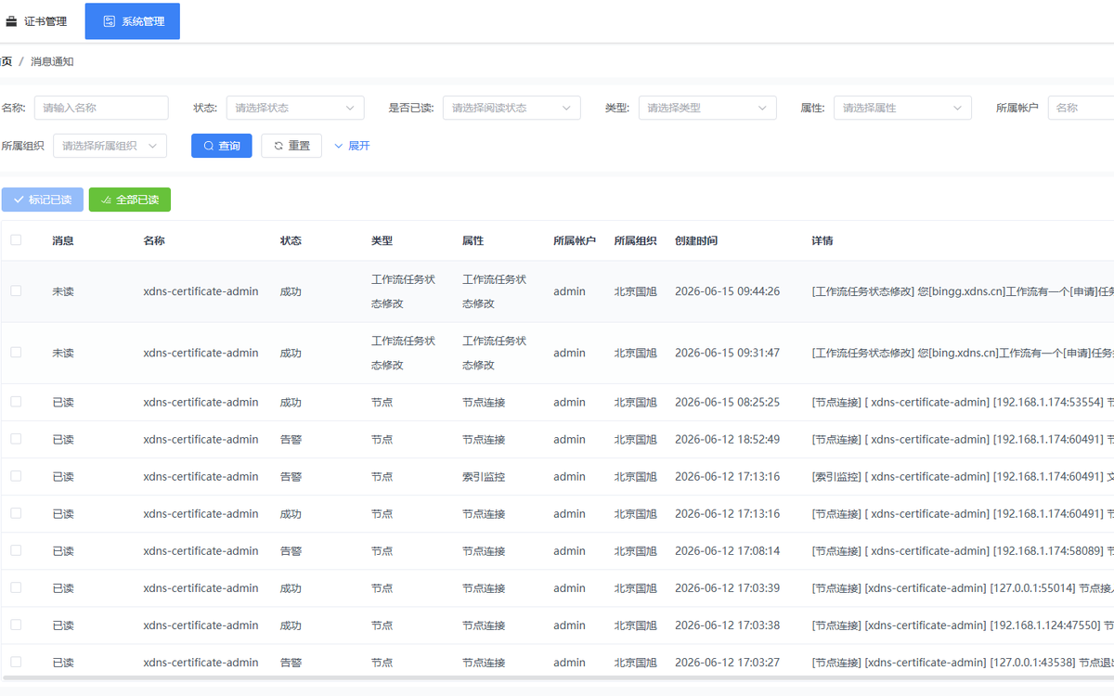This screenshot has width=1114, height=696.
Task: Click the 状态 column header
Action: [291, 240]
